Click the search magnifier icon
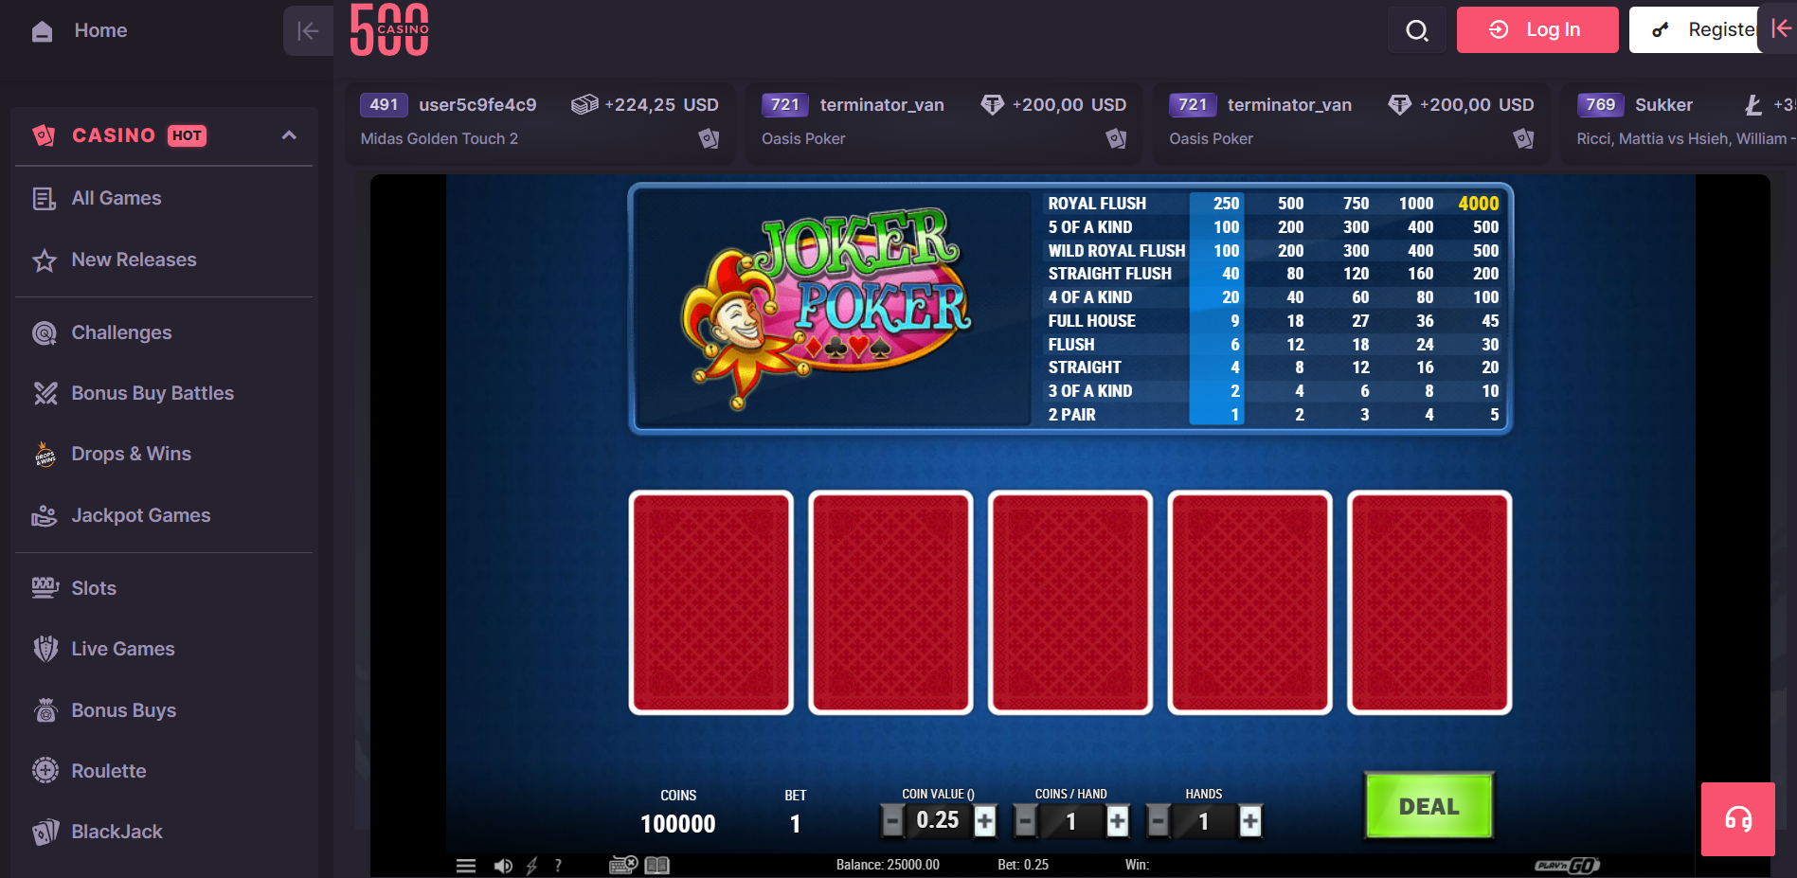 1416,30
